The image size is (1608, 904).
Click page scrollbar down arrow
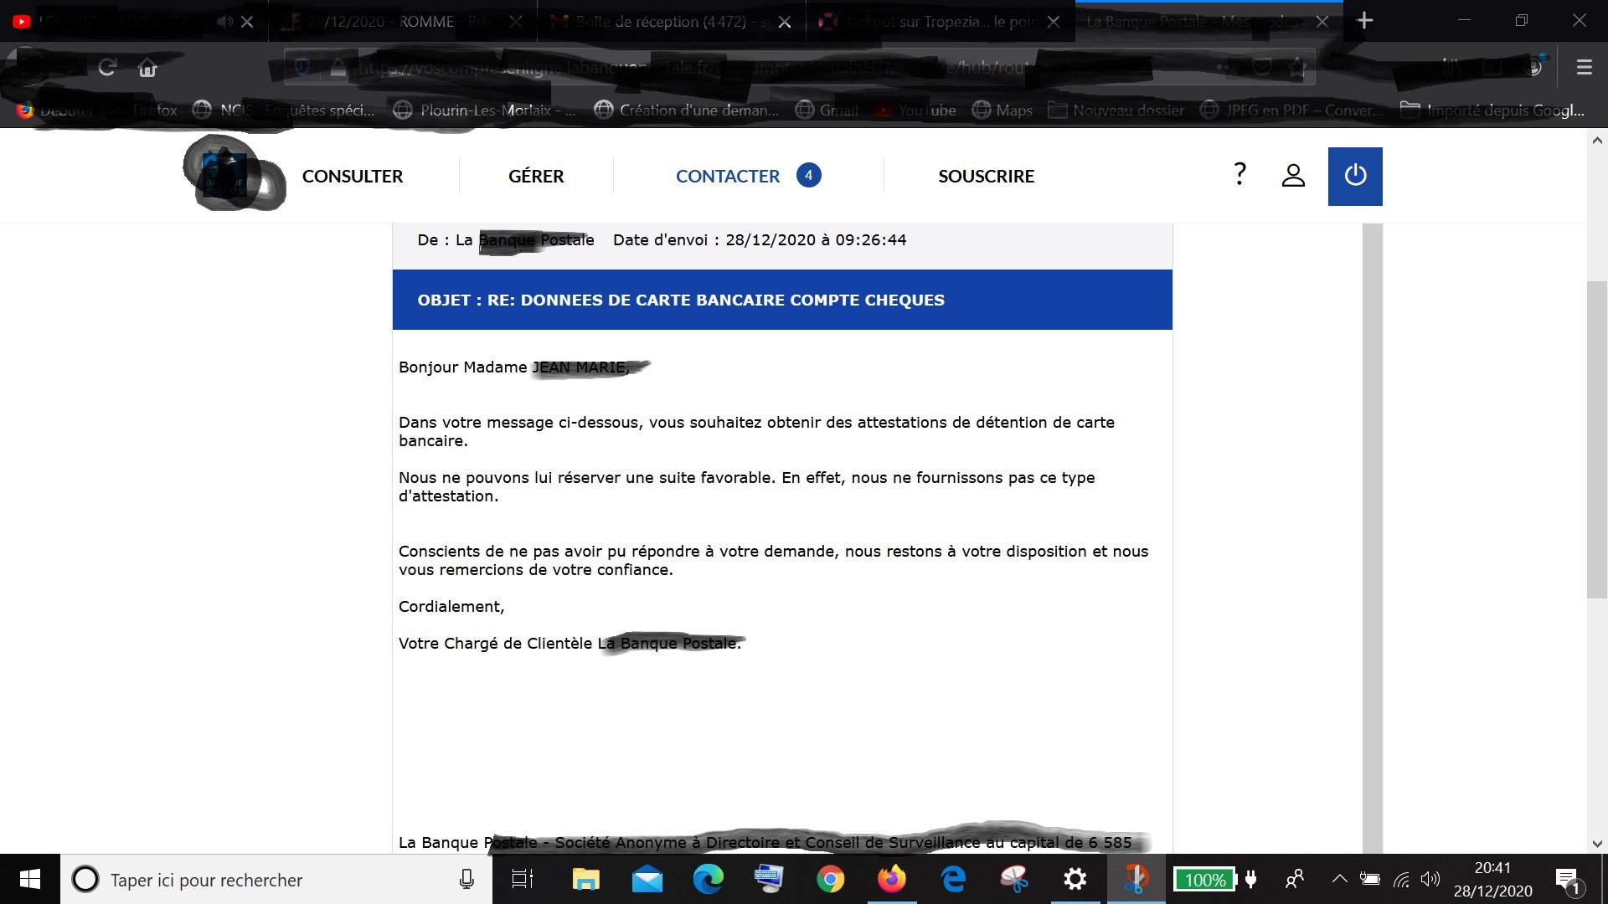(1597, 844)
